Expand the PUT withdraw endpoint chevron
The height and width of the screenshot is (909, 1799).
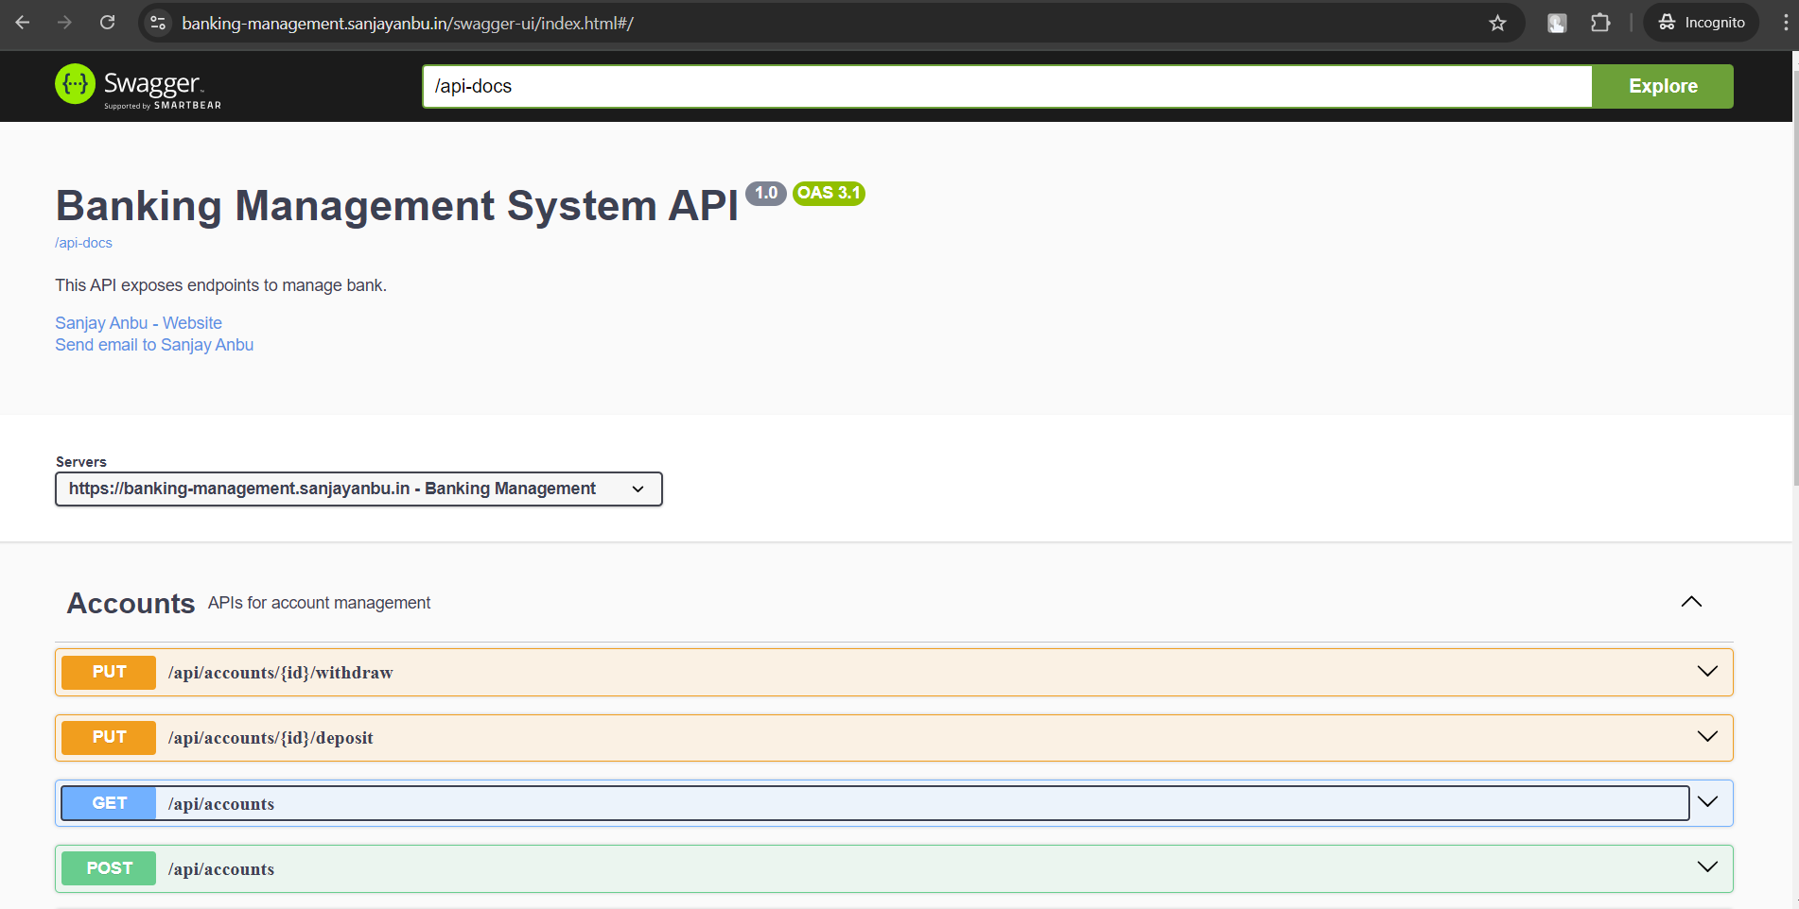pyautogui.click(x=1707, y=672)
